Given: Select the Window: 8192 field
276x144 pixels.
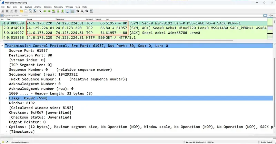Looking at the screenshot, I should point(22,103).
